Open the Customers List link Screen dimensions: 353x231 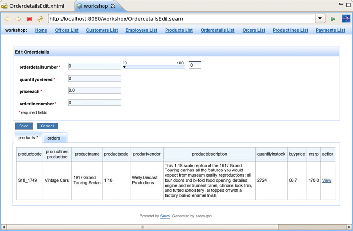tap(102, 30)
